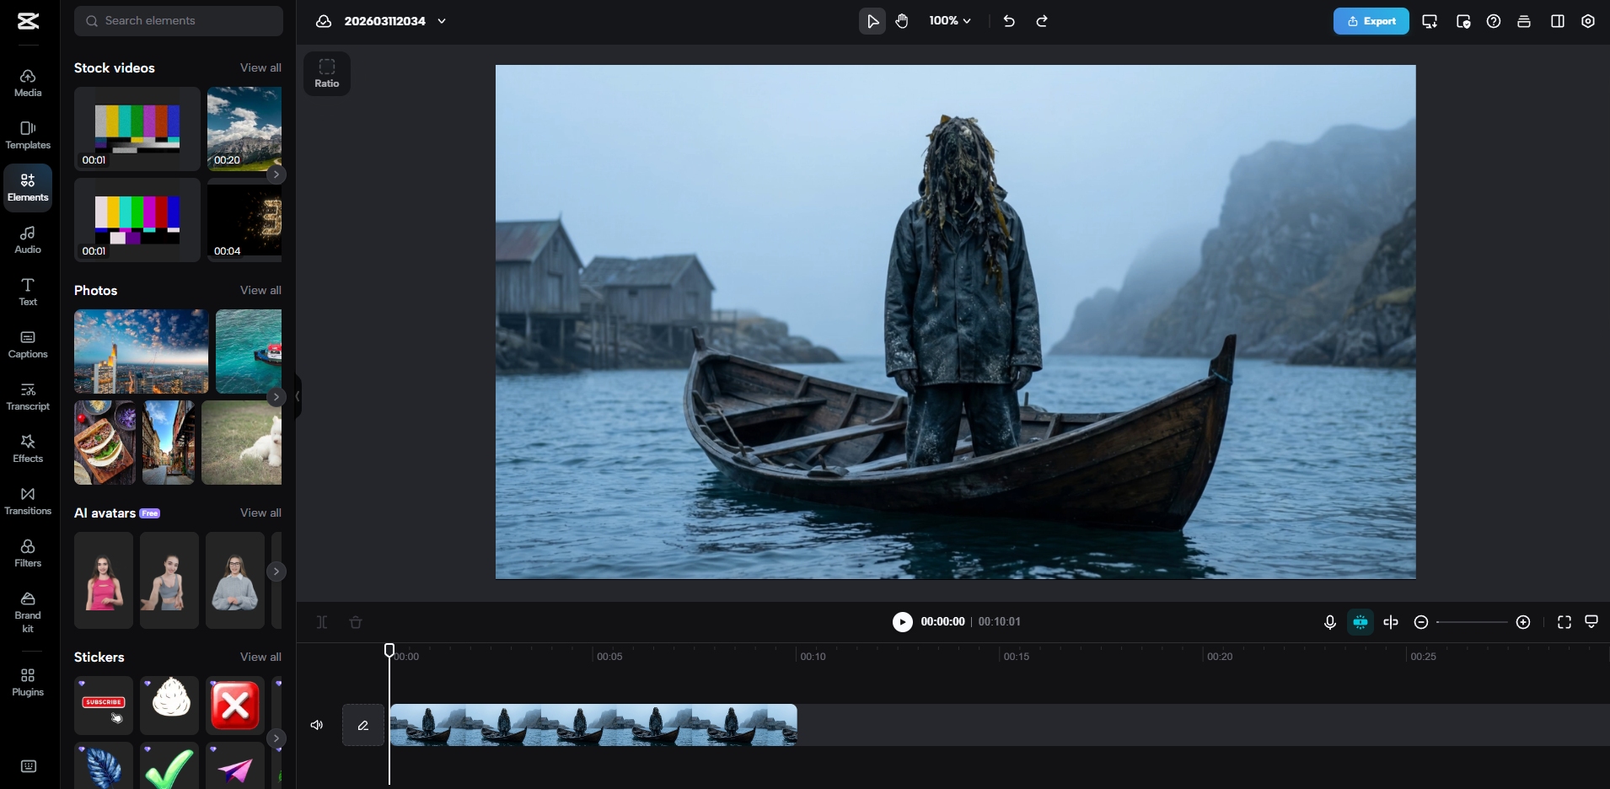The height and width of the screenshot is (789, 1610).
Task: Click the split clip tool icon
Action: coord(322,622)
